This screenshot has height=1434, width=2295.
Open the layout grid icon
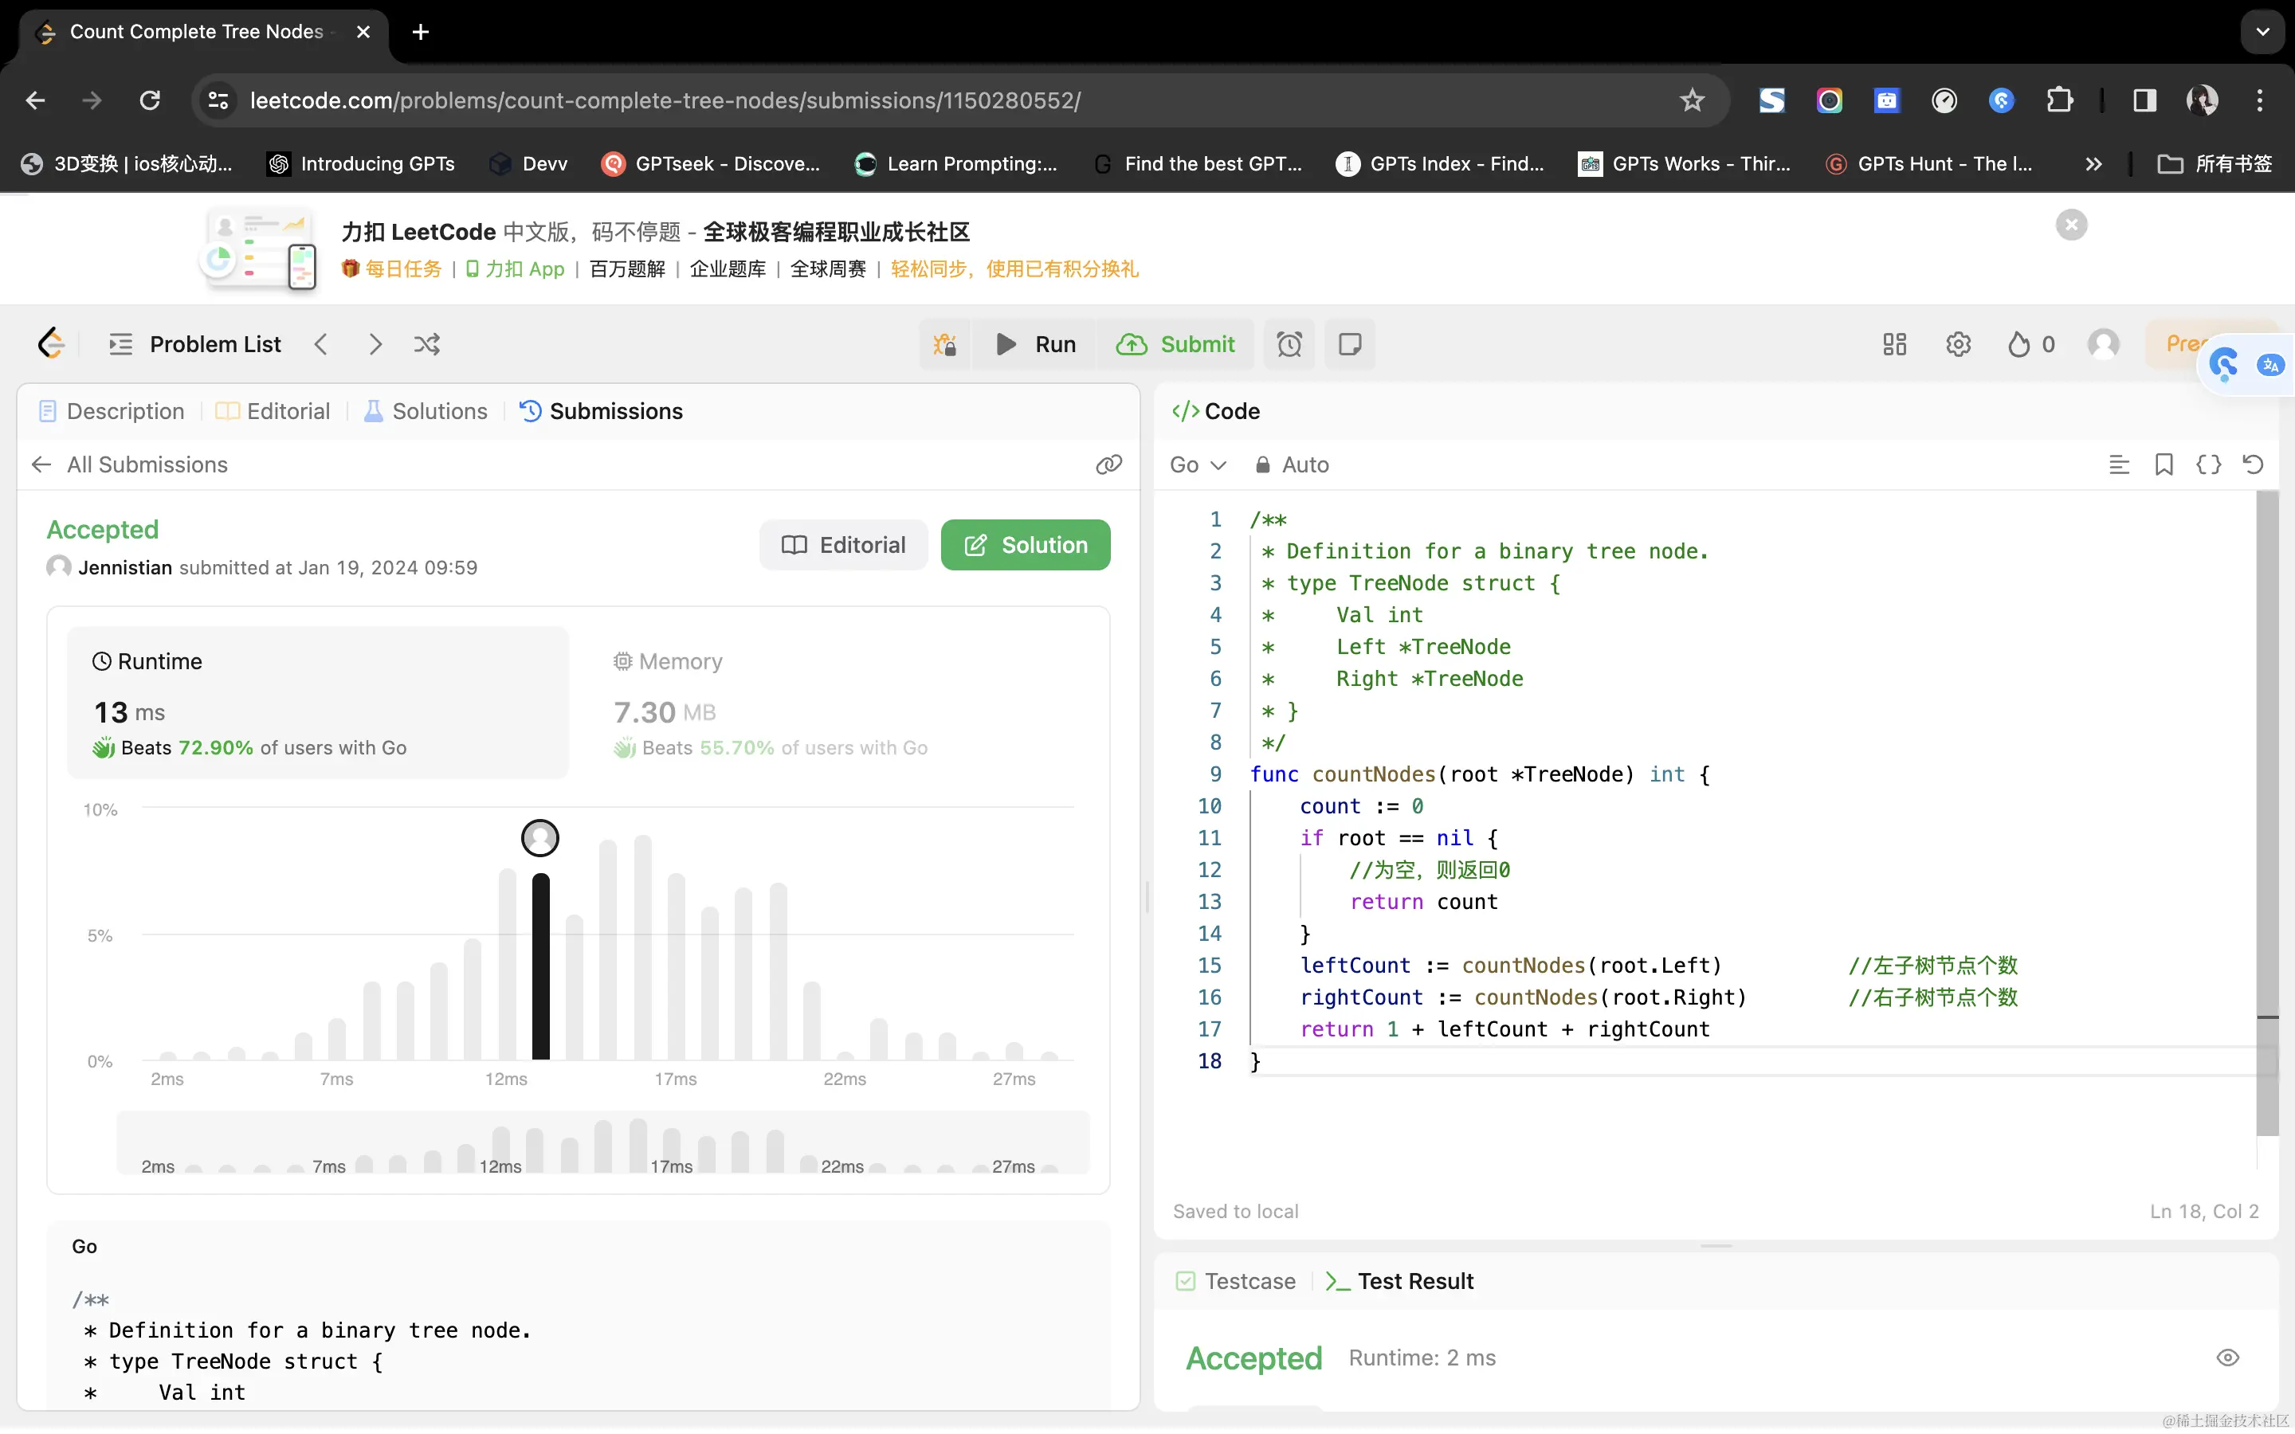(x=1894, y=344)
